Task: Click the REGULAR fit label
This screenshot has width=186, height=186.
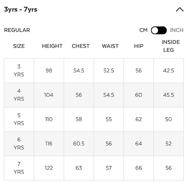Action: (x=17, y=30)
